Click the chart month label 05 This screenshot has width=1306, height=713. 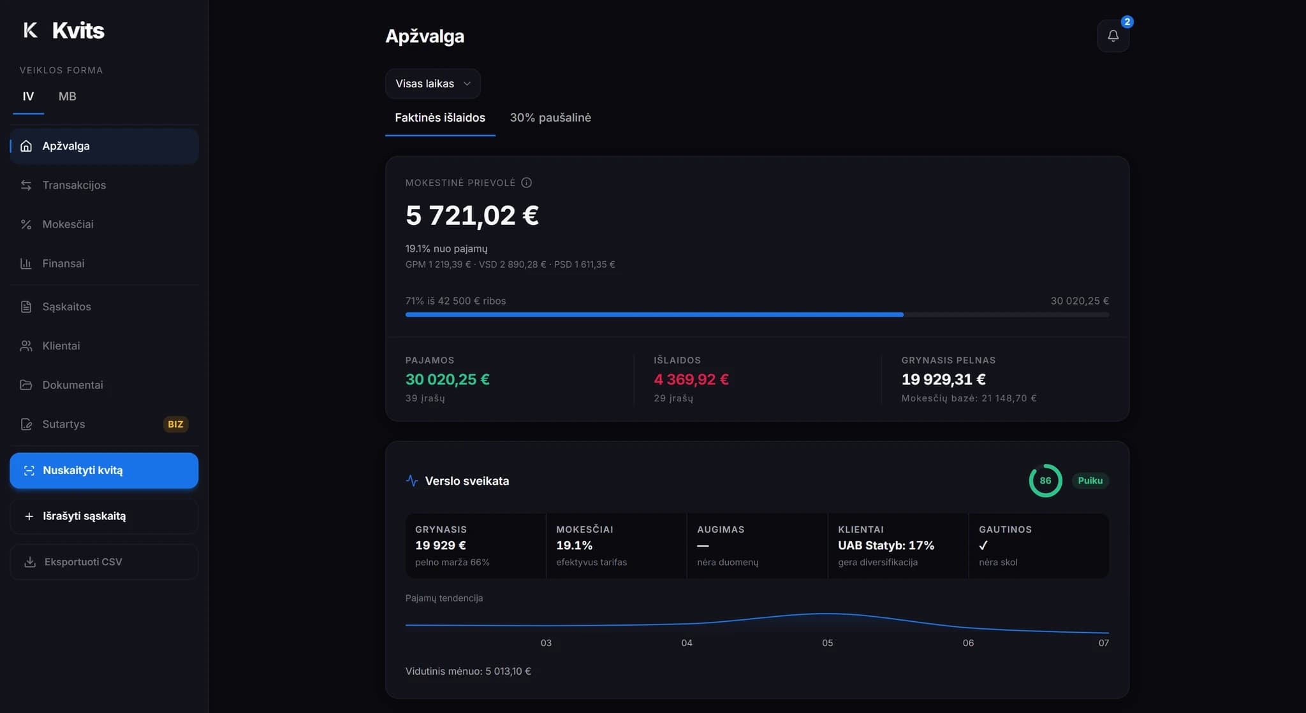(827, 643)
